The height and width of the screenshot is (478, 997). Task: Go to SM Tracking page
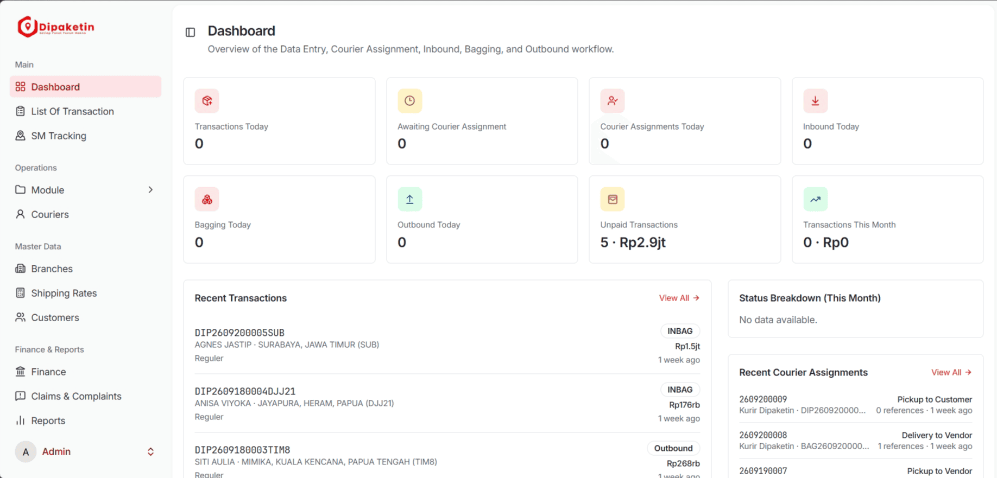click(85, 136)
